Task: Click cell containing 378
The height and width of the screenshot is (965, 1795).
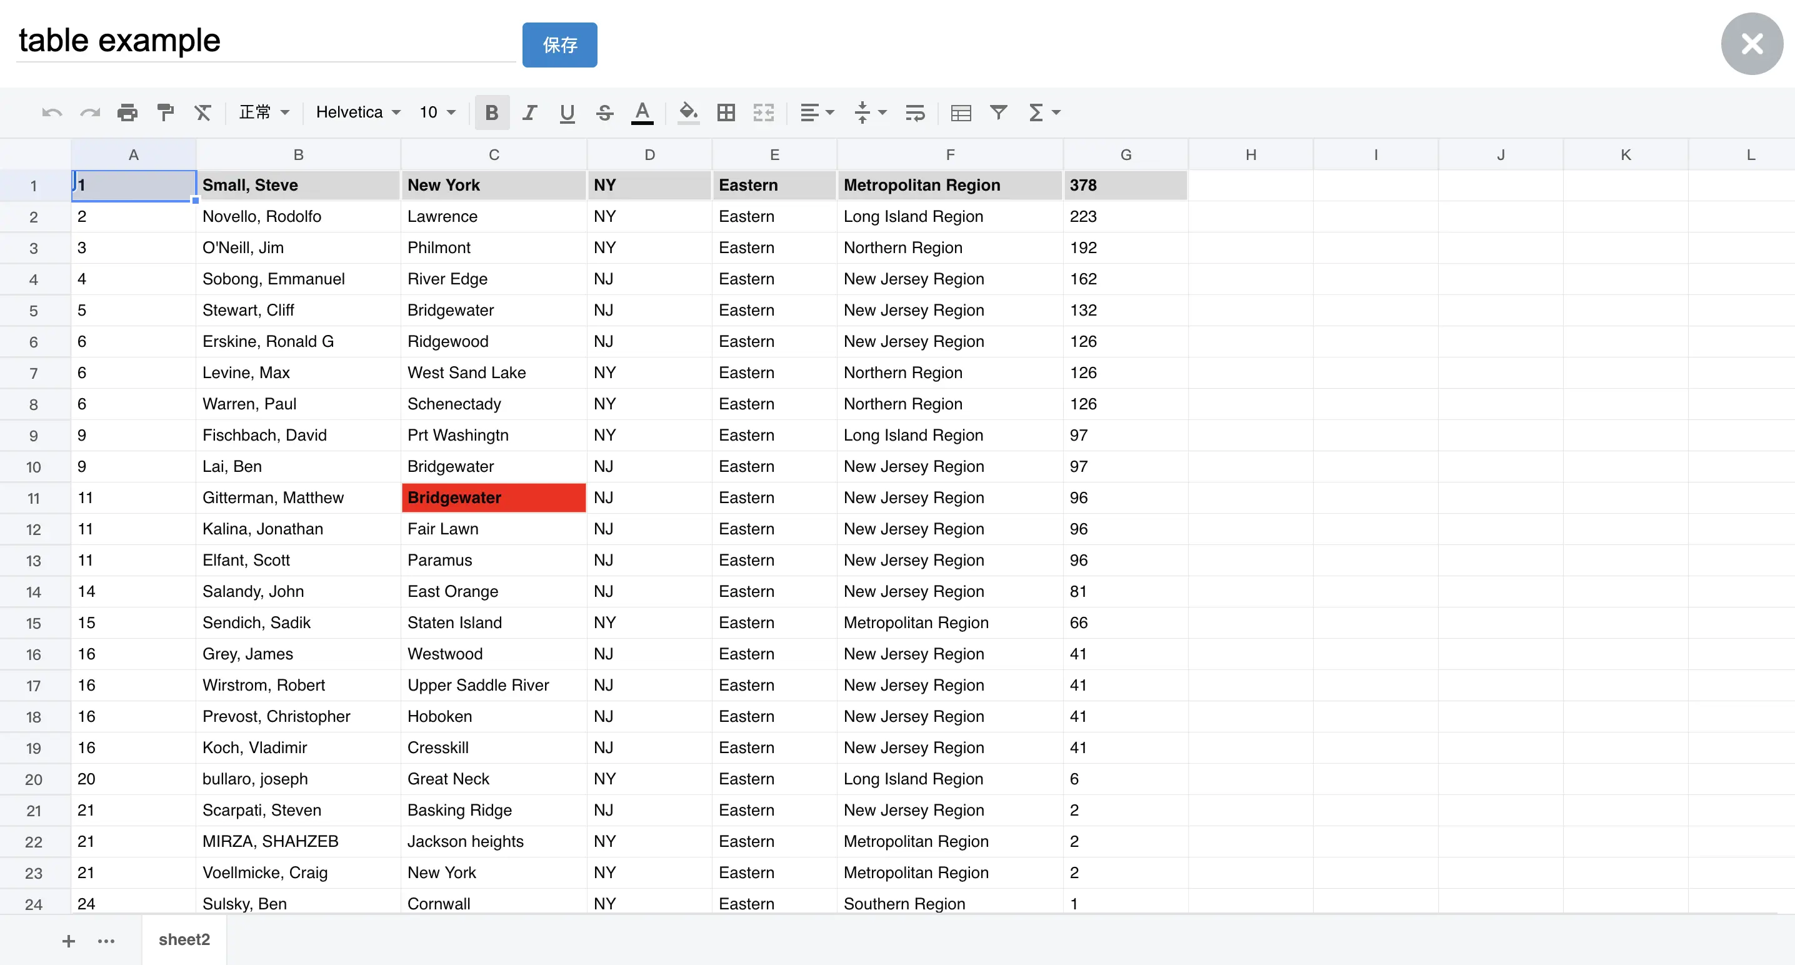Action: coord(1126,186)
